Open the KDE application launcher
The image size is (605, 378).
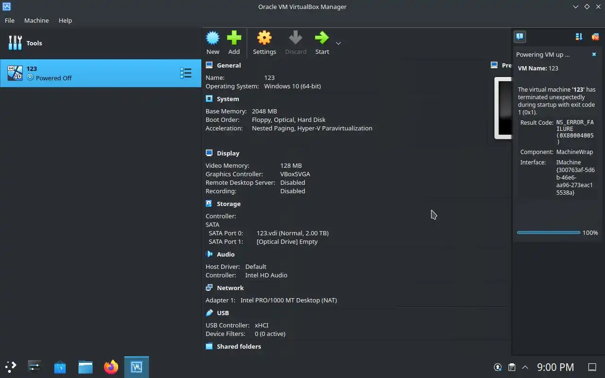tap(10, 367)
